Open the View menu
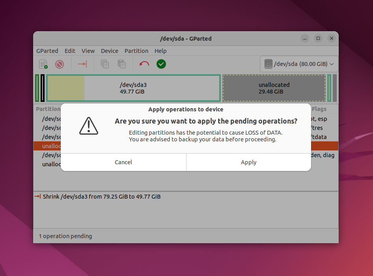The width and height of the screenshot is (373, 276). [x=88, y=51]
